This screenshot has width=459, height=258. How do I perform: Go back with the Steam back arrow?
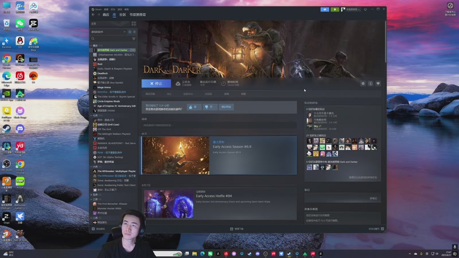(x=93, y=15)
